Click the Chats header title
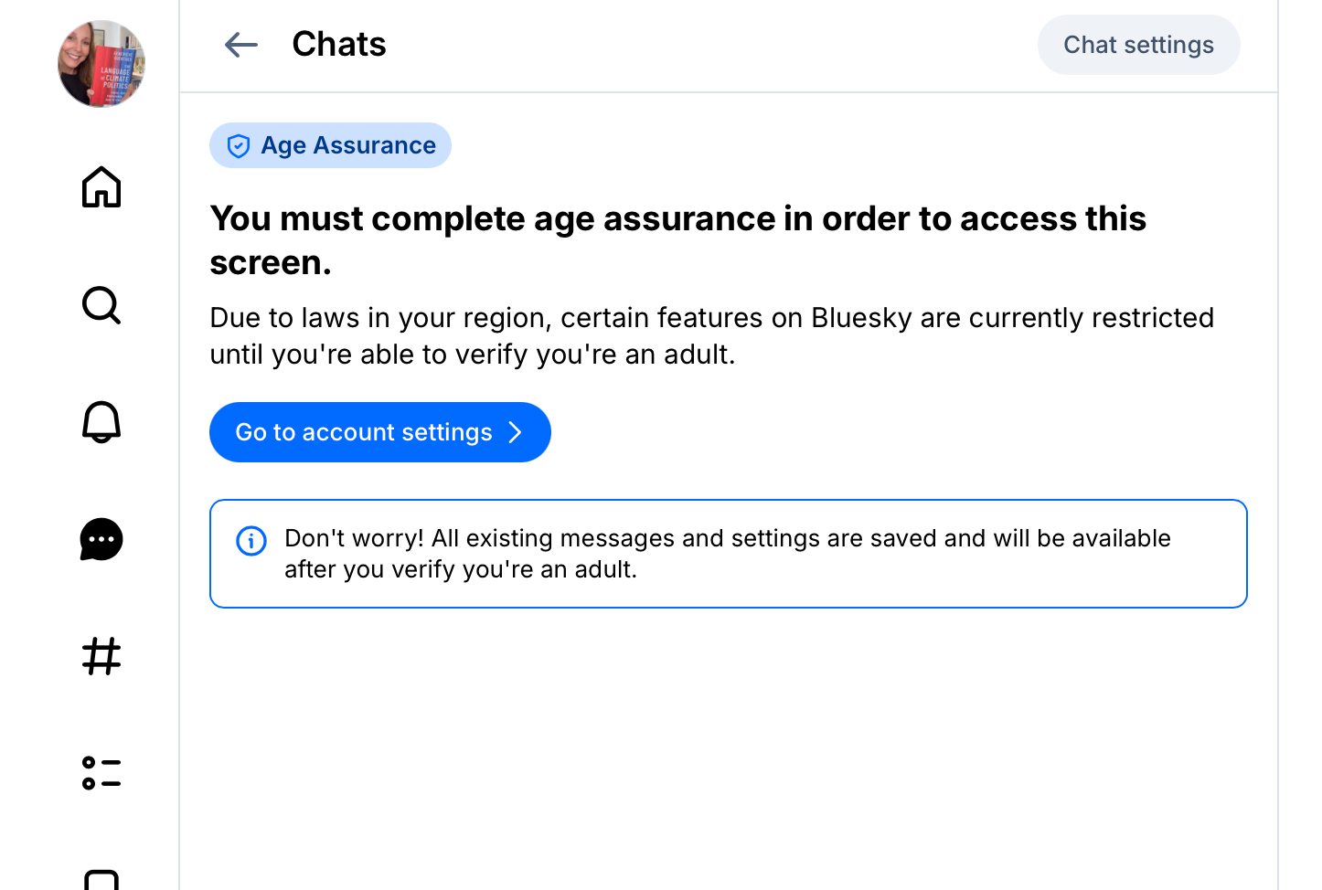1322x890 pixels. pos(339,45)
